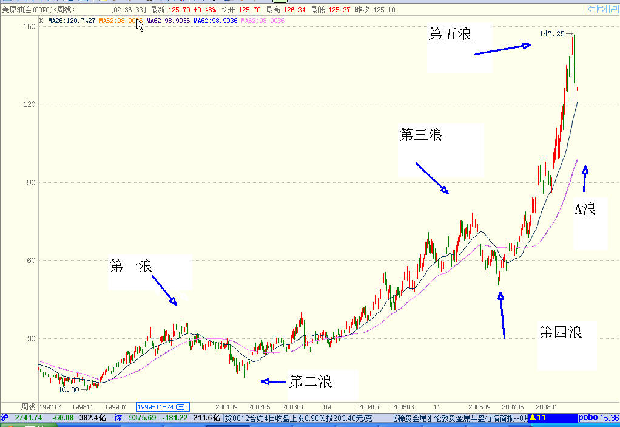620x427 pixels.
Task: Click the pobo logo in status bar
Action: pyautogui.click(x=588, y=417)
